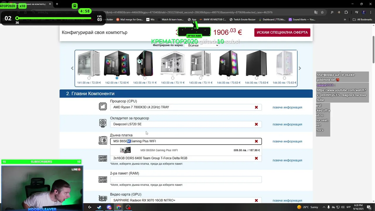
Task: Open Steam from the taskbar
Action: click(x=99, y=207)
